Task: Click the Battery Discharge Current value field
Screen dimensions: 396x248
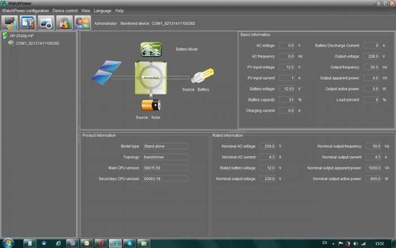Action: tap(371, 45)
